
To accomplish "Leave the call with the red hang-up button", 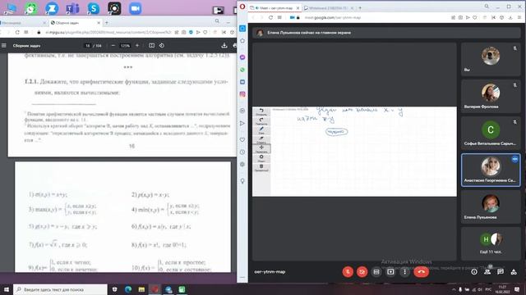I will pos(422,272).
